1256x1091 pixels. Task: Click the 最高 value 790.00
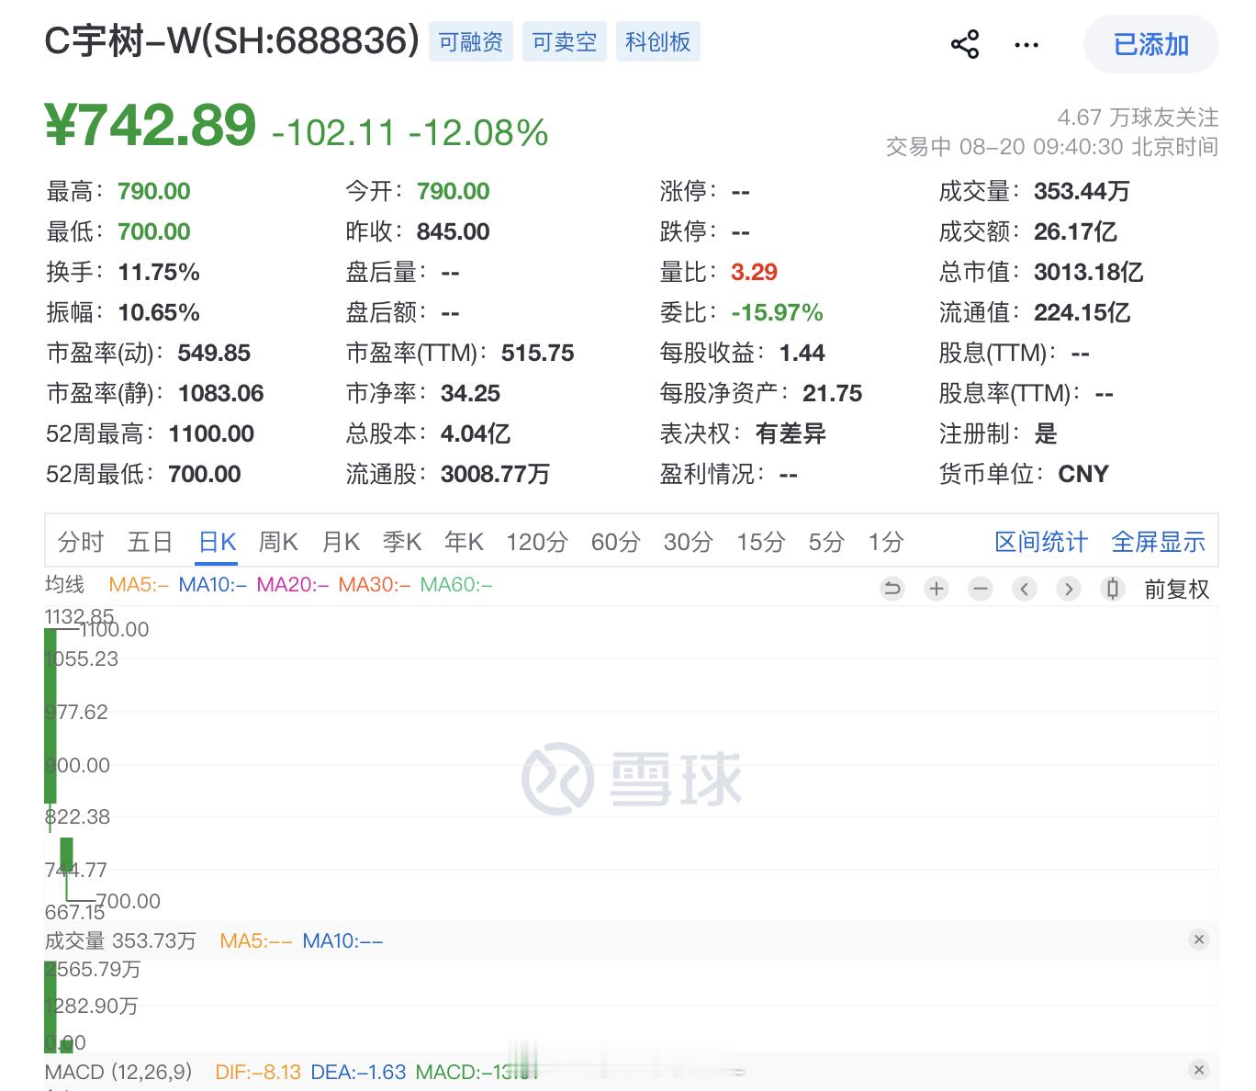[154, 191]
